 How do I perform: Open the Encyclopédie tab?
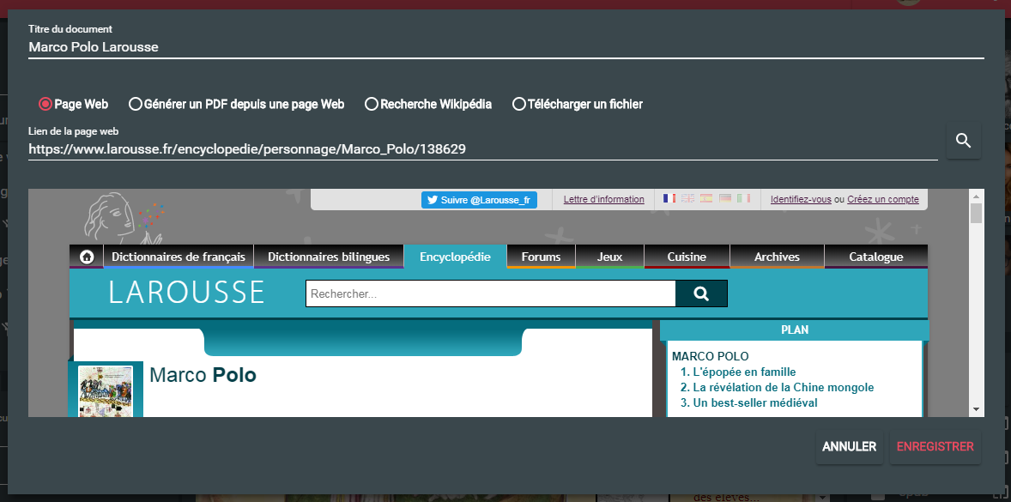click(x=455, y=257)
